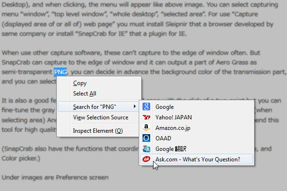
Task: Search PNG with Yahoo! JAPAN
Action: point(197,117)
